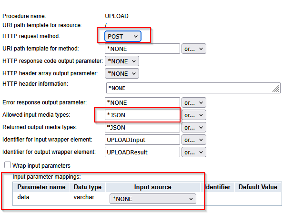
Task: Expand 'or...' dropdown beside URI path template
Action: point(193,49)
